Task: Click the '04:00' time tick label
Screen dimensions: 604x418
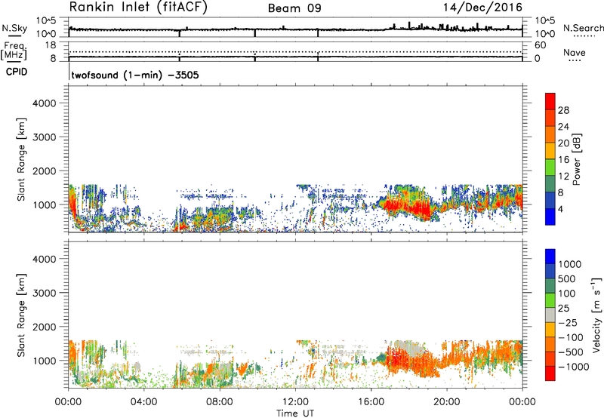Action: [x=143, y=402]
